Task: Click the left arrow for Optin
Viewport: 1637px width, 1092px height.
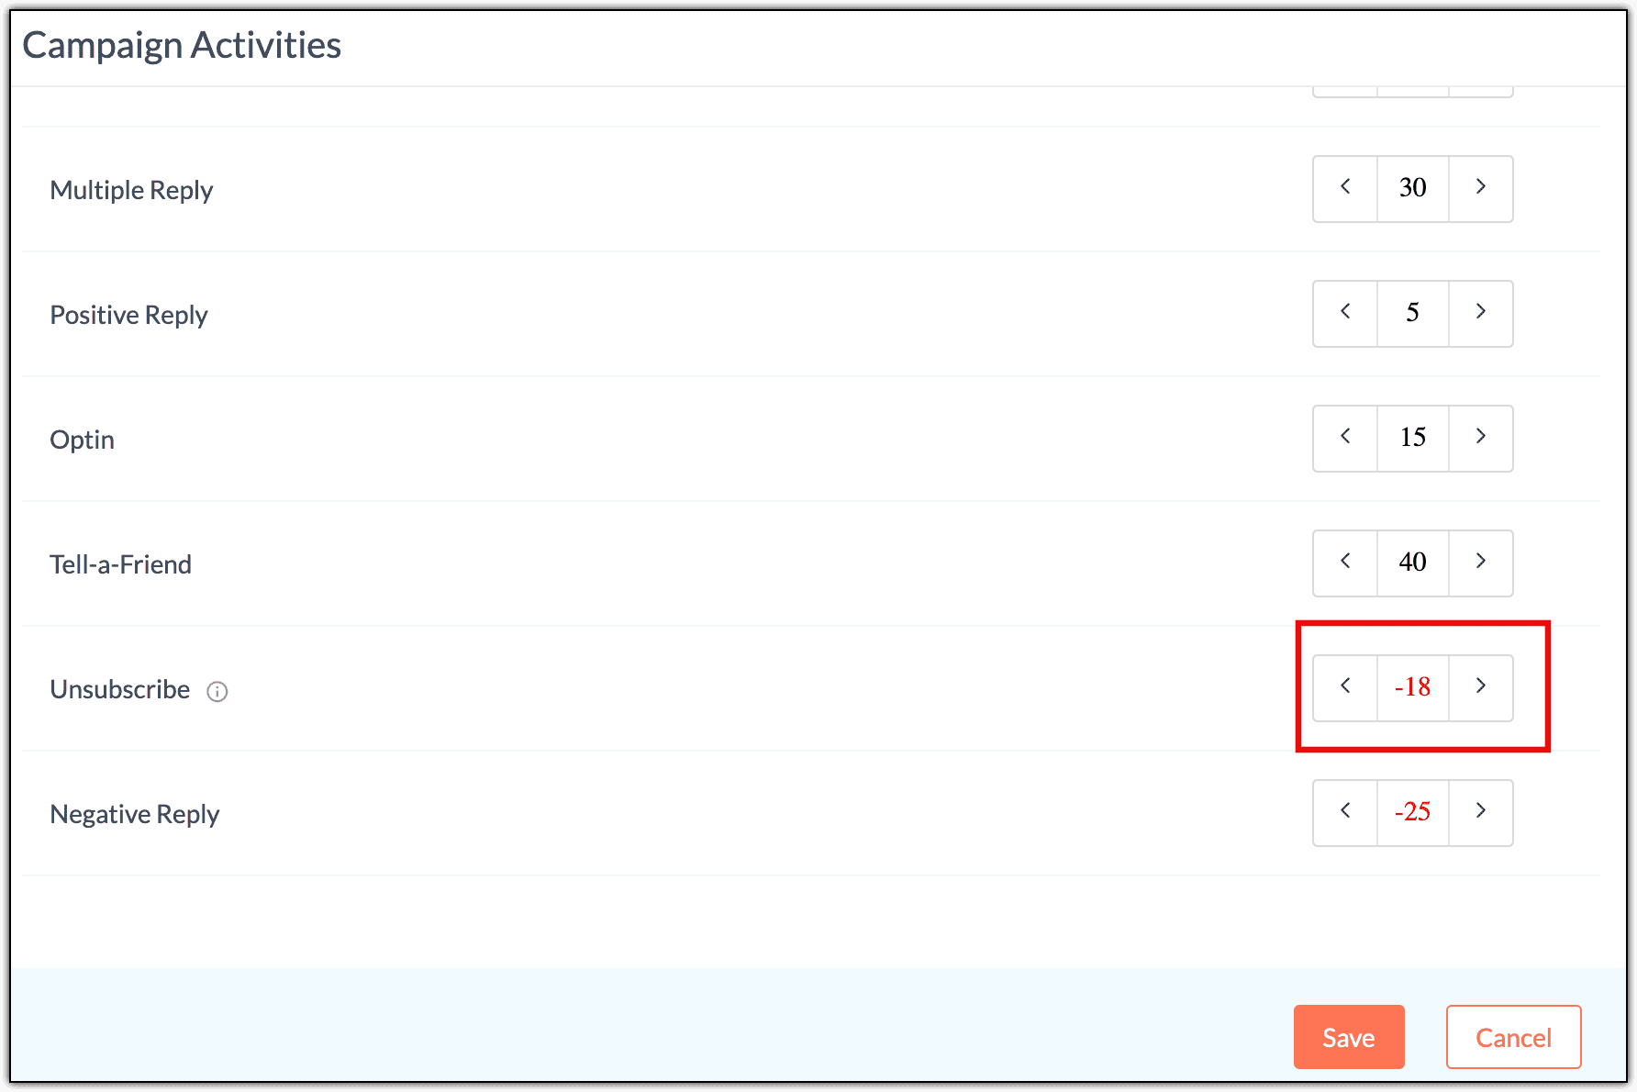Action: [x=1345, y=438]
